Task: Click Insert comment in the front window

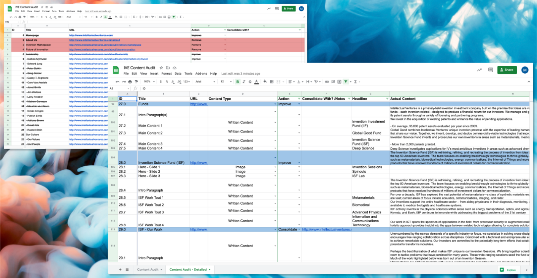Action: (x=333, y=82)
